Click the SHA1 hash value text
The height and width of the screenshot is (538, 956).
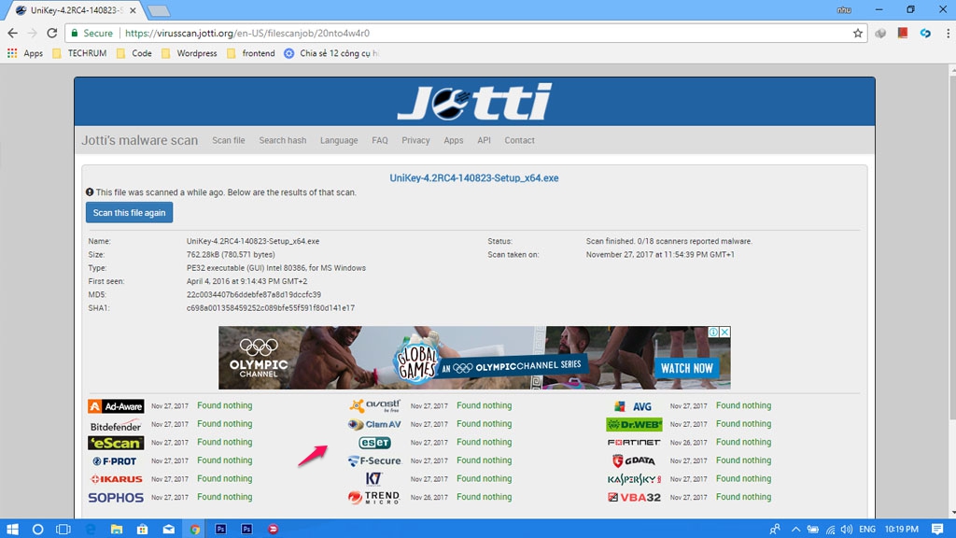[271, 308]
